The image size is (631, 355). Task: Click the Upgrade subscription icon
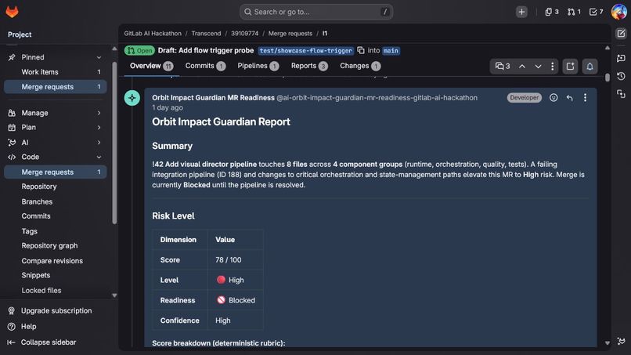(x=11, y=310)
